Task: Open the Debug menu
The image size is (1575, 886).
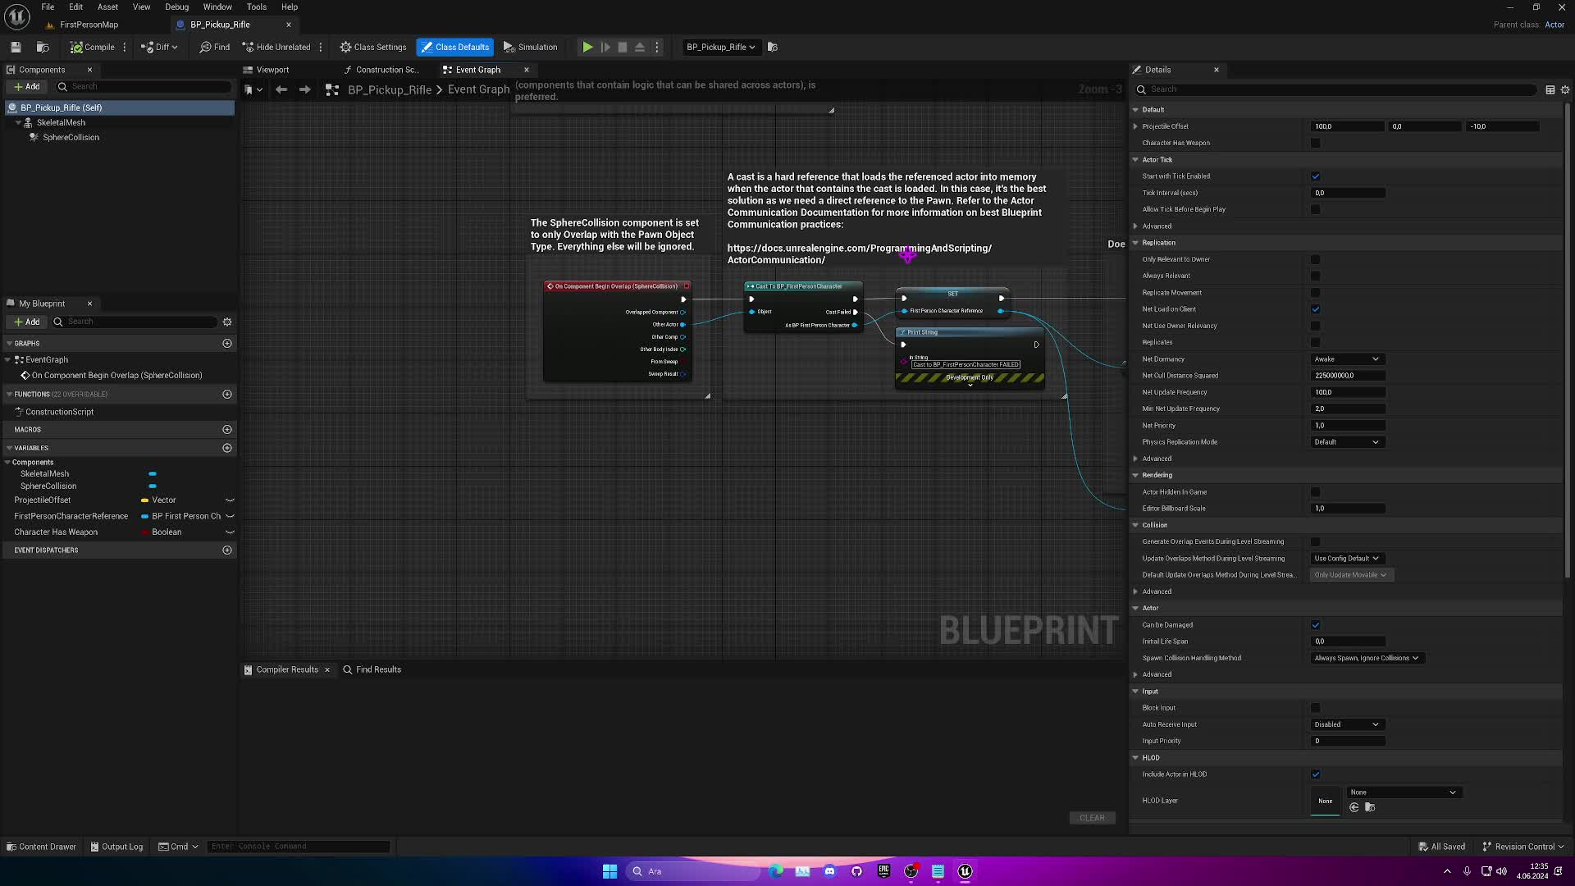Action: tap(176, 7)
